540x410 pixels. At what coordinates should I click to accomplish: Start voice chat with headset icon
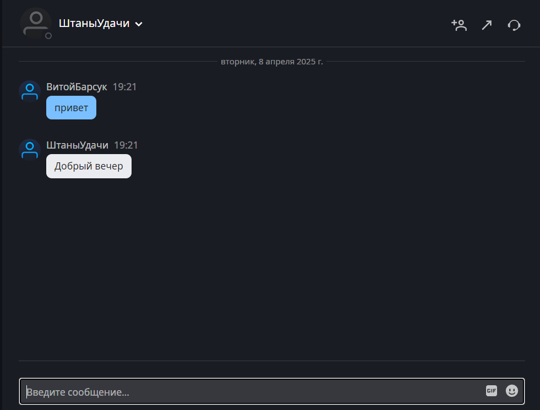pos(514,25)
